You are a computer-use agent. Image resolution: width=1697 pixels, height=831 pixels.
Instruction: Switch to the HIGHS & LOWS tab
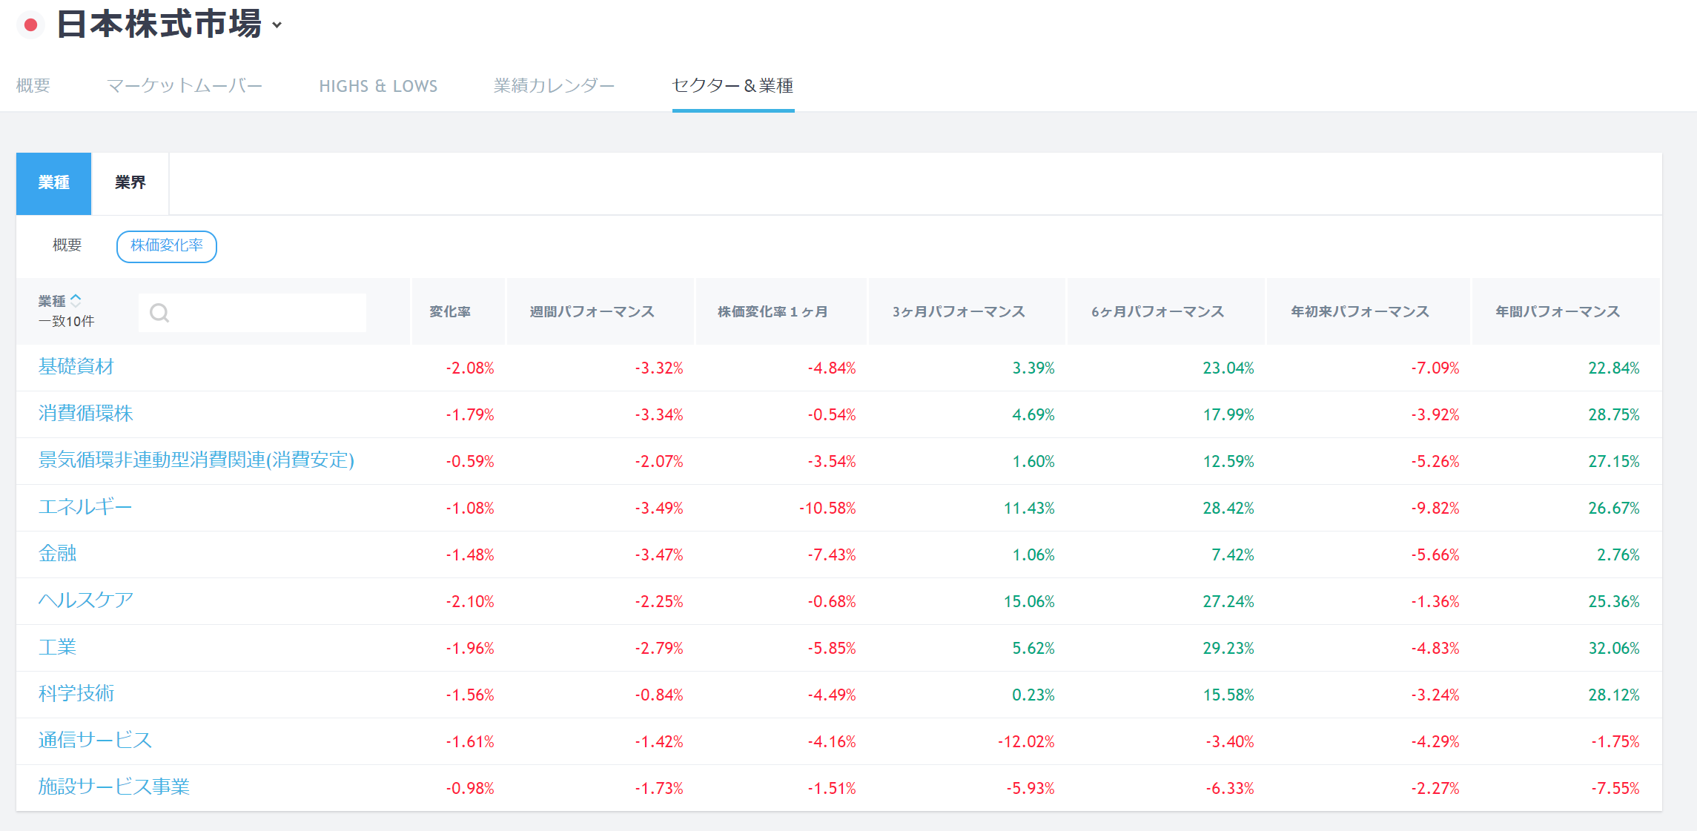tap(378, 86)
